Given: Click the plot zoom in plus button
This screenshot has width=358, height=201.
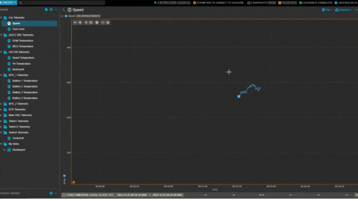Looking at the screenshot, I should (80, 22).
